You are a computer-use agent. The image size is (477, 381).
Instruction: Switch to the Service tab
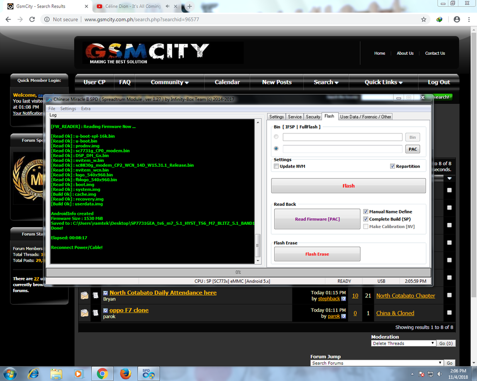pyautogui.click(x=294, y=117)
